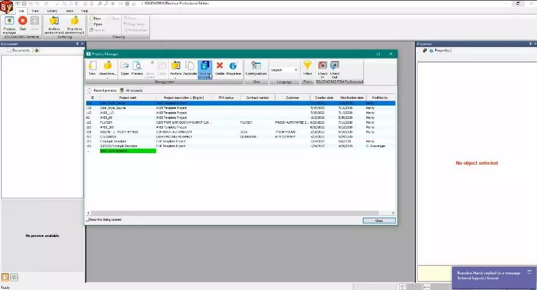This screenshot has width=537, height=290.
Task: Open the Brandon Harris reply notification
Action: point(494,278)
